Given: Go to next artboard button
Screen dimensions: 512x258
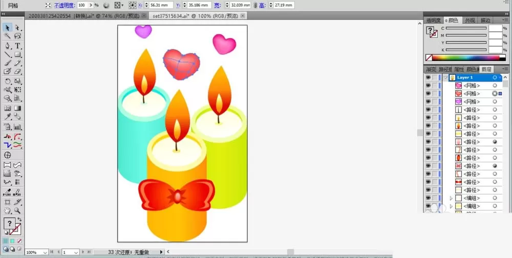Looking at the screenshot, I should click(x=83, y=252).
